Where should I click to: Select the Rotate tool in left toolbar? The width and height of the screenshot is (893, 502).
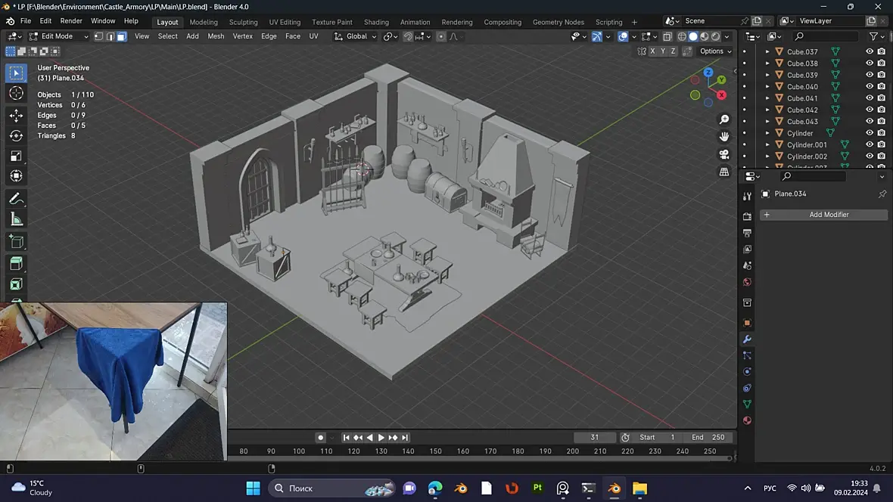16,136
